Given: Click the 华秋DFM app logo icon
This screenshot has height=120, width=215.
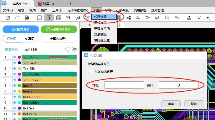Looking at the screenshot, I should [x=4, y=4].
